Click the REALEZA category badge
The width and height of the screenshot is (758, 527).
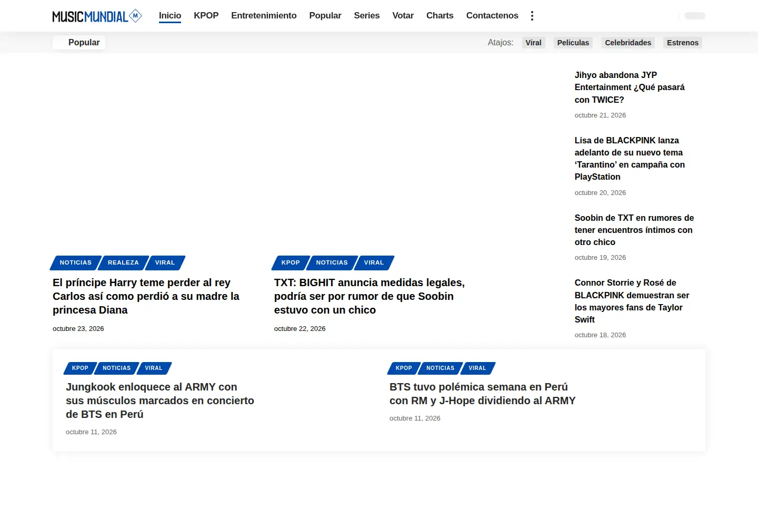[123, 262]
